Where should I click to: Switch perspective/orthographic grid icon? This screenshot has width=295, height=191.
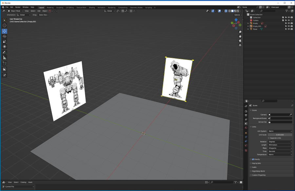pos(240,45)
